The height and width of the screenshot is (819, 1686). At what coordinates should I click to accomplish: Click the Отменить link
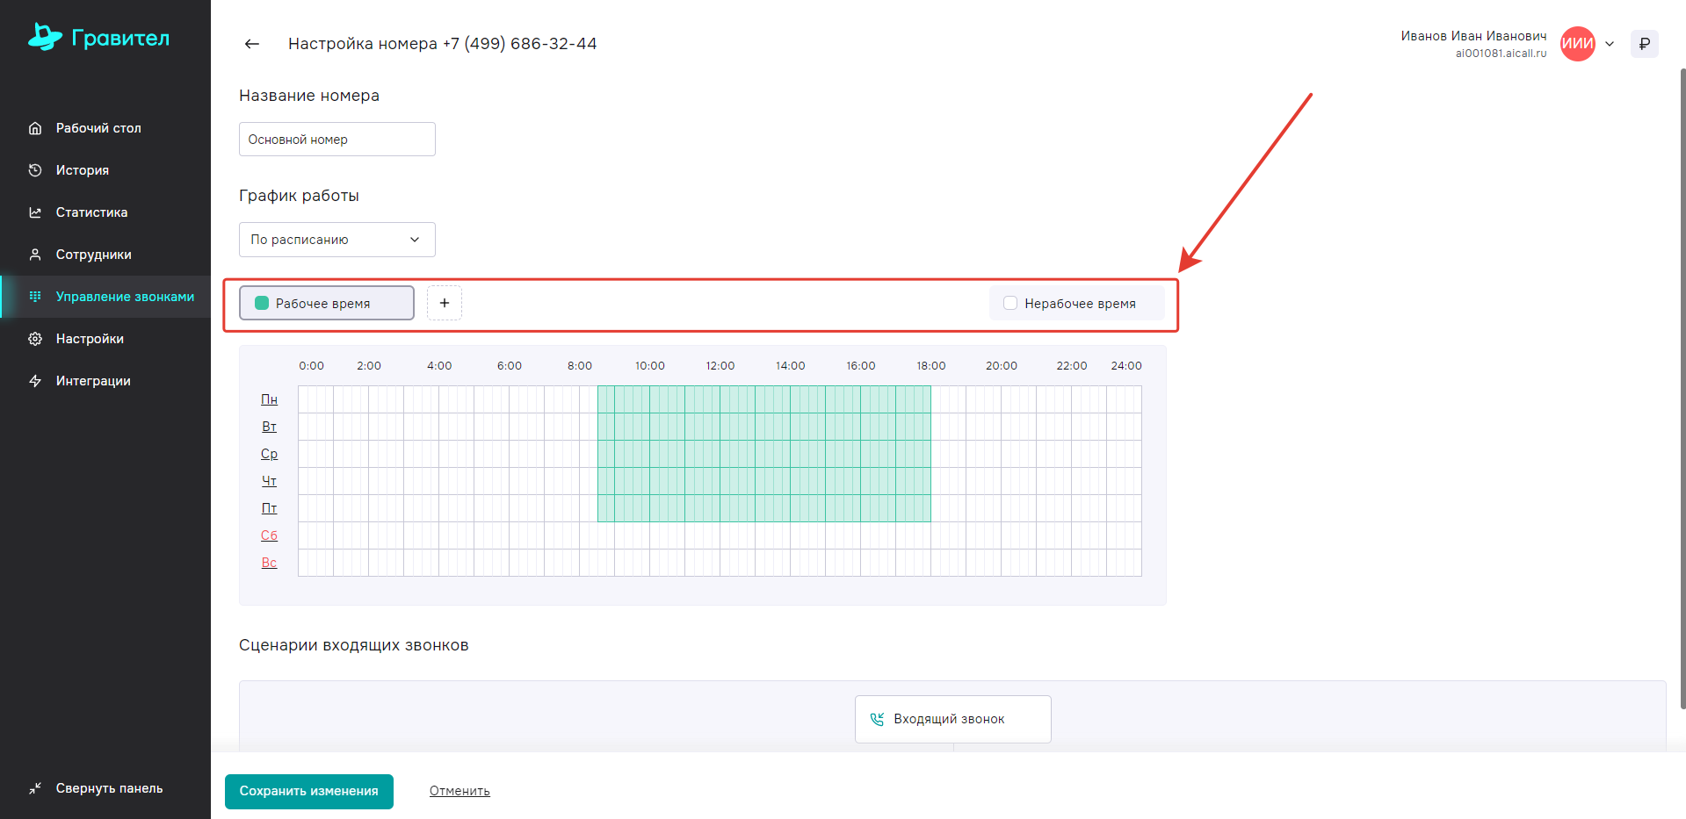[459, 791]
